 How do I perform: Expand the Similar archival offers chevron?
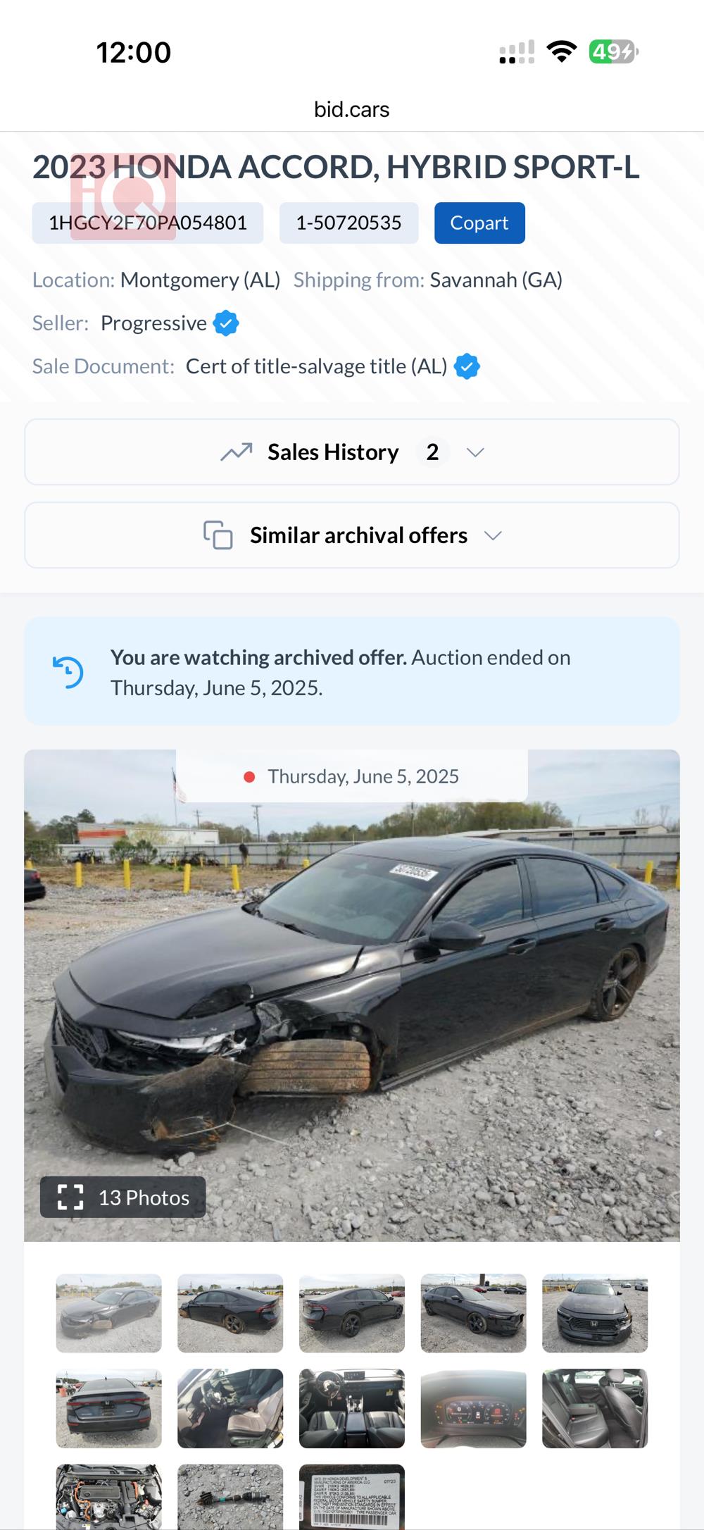(x=493, y=535)
